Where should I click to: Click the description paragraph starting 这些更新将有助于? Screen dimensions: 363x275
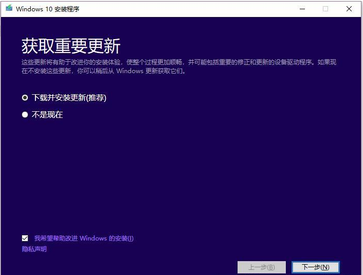pos(179,66)
